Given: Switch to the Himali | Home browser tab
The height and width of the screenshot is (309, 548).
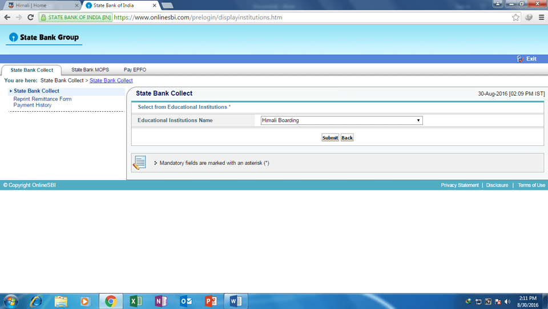Looking at the screenshot, I should pos(41,6).
